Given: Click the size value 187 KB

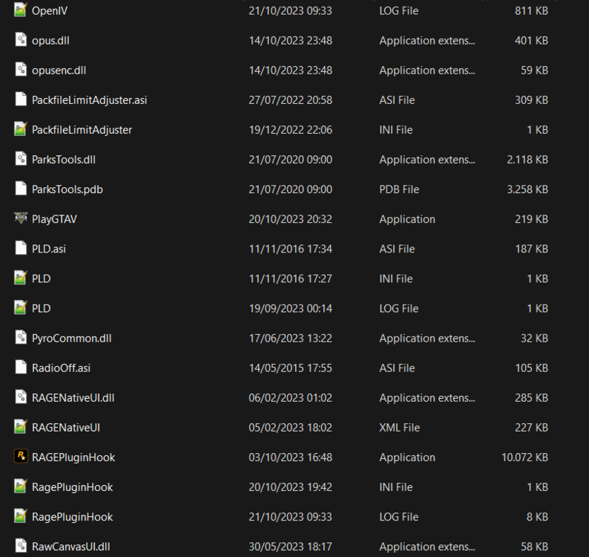Looking at the screenshot, I should 532,249.
